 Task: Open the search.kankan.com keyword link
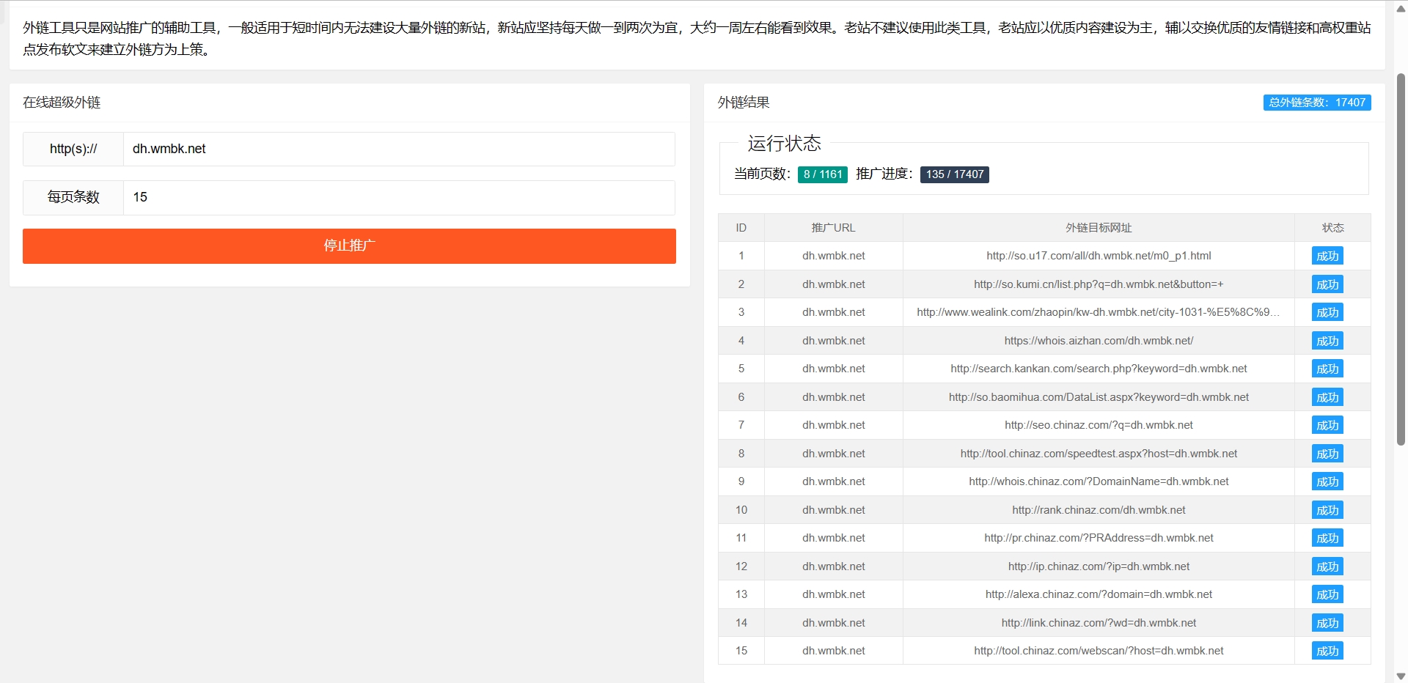click(x=1098, y=369)
